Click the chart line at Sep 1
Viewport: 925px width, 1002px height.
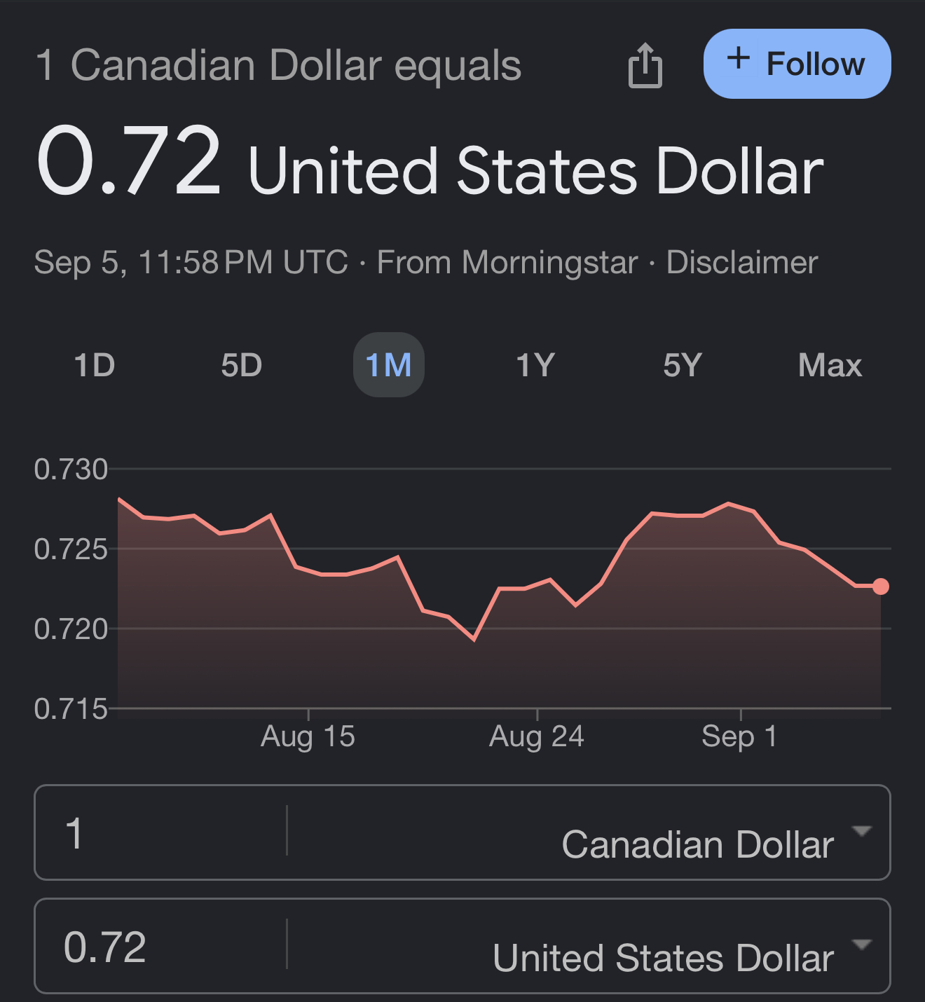pyautogui.click(x=741, y=507)
